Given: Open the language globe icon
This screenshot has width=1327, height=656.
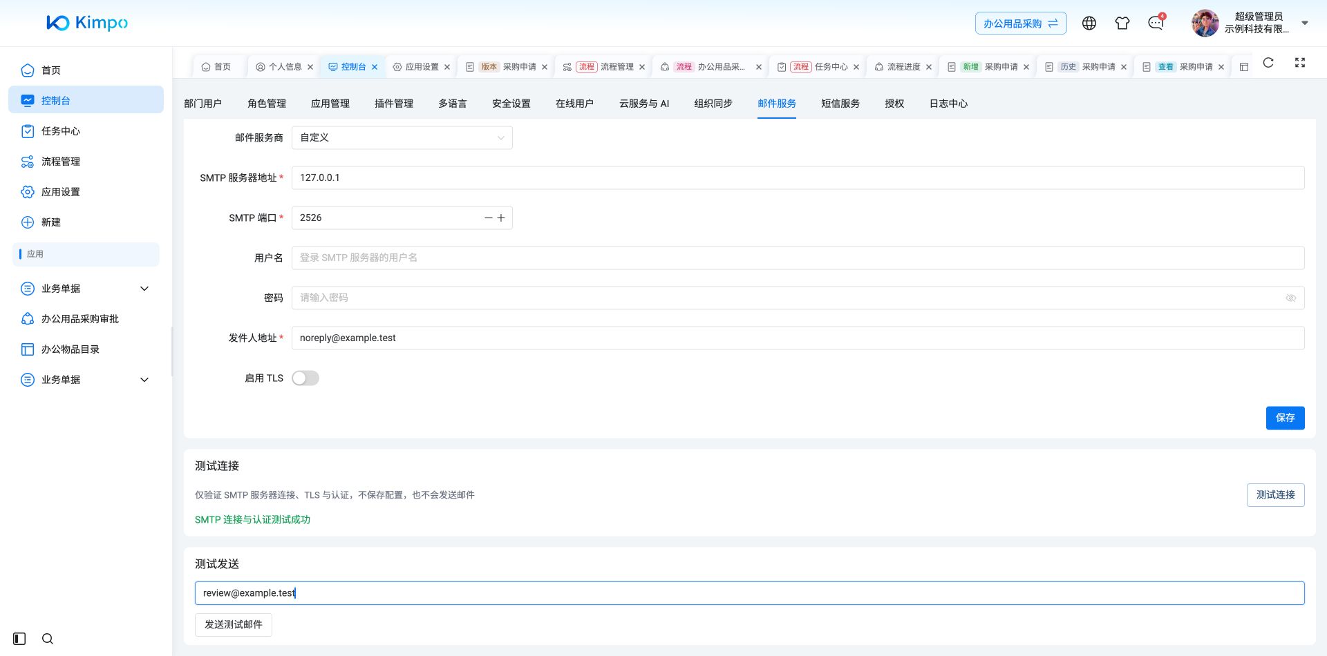Looking at the screenshot, I should (x=1089, y=23).
